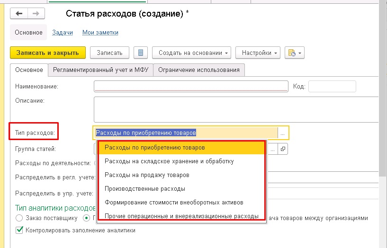
Task: Click the Распределить в регл. учете label
Action: click(x=55, y=177)
